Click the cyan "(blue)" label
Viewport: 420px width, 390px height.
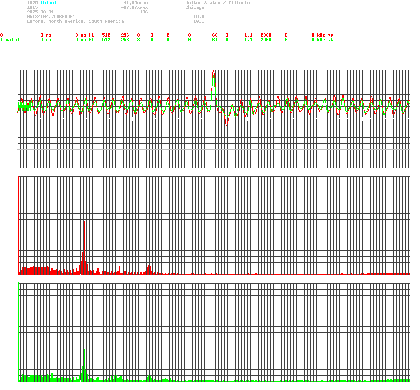click(48, 3)
